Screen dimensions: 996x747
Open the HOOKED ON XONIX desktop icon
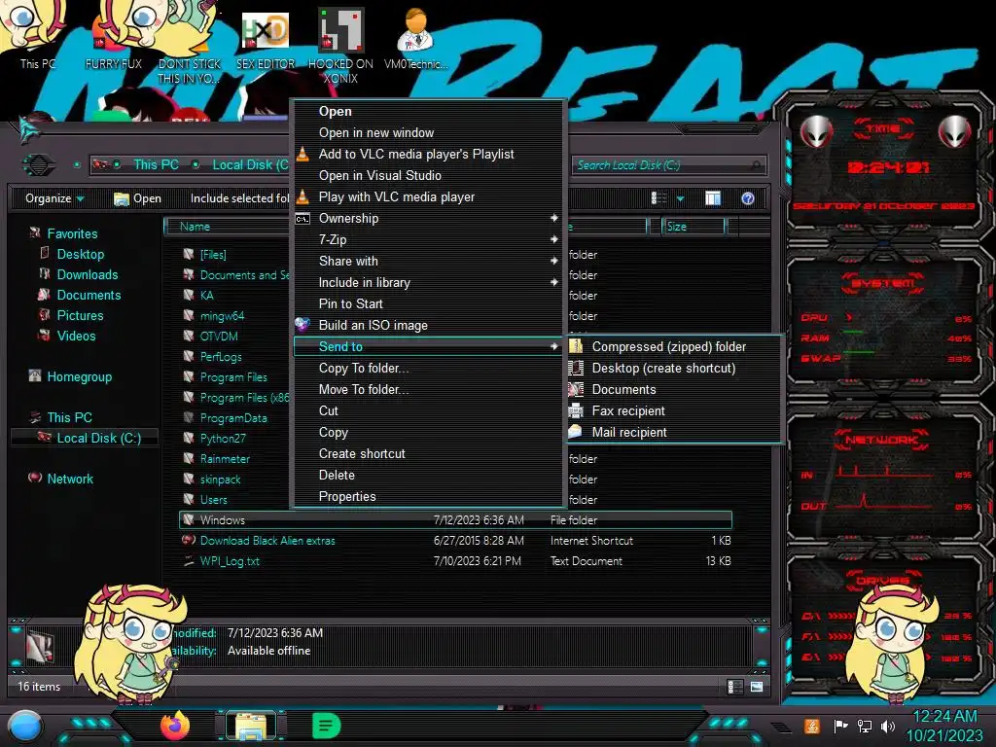coord(340,46)
